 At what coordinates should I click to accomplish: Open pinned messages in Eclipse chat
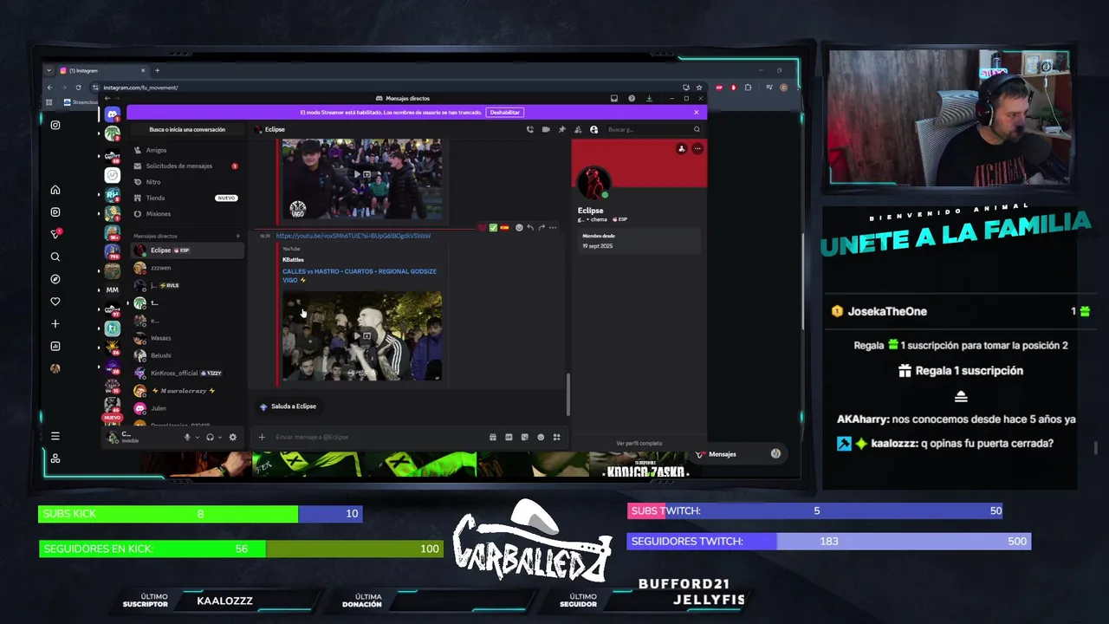pos(561,129)
